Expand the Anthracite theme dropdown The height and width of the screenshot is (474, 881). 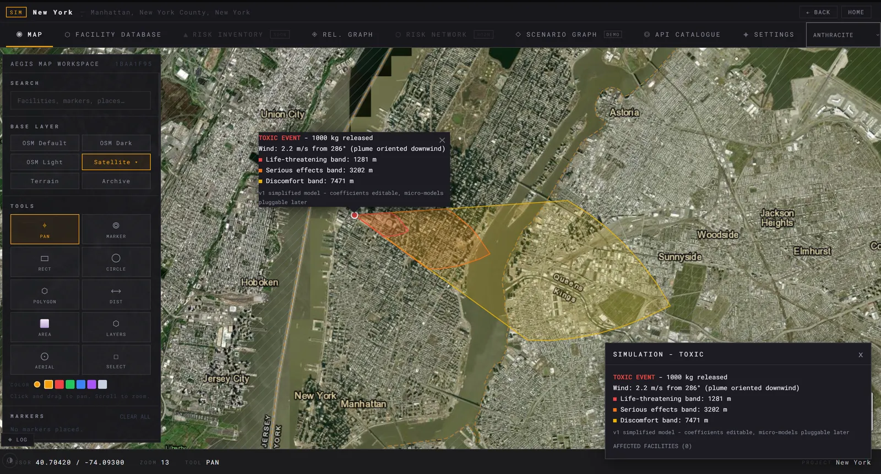tap(843, 35)
